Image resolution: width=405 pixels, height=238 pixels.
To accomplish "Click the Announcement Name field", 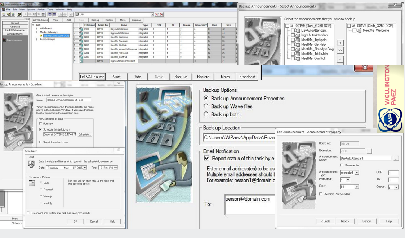I will 365,159.
